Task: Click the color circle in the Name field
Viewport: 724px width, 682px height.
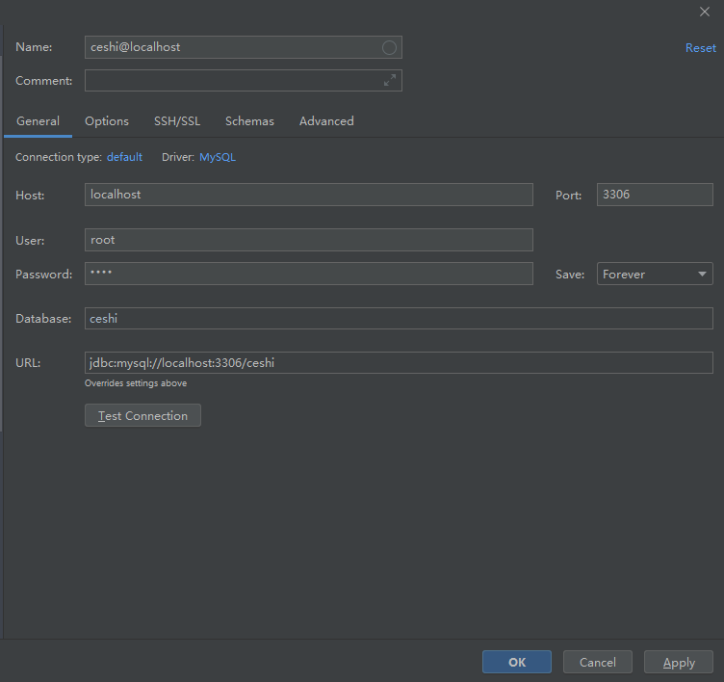Action: [x=389, y=47]
